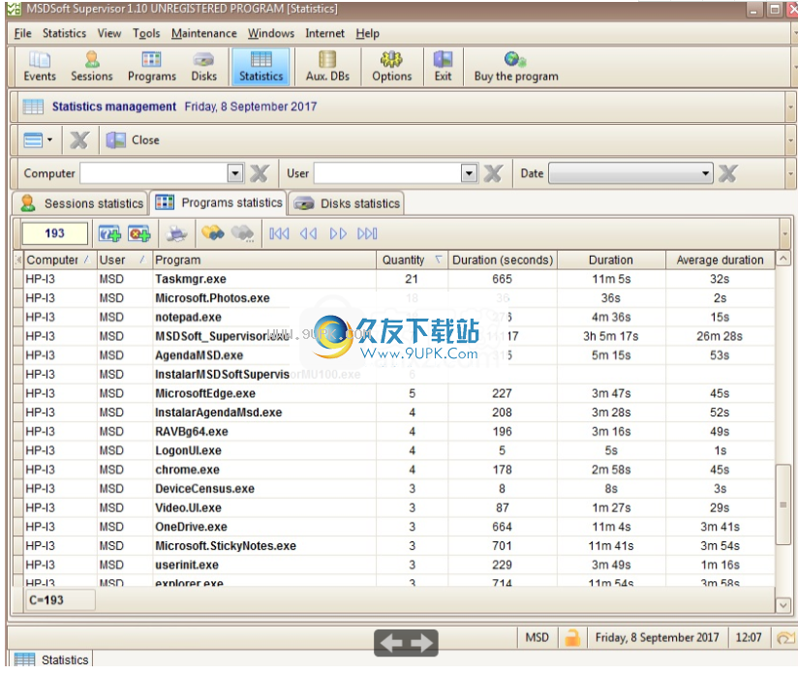Viewport: 798px width, 674px height.
Task: Go to last record arrow
Action: 367,233
